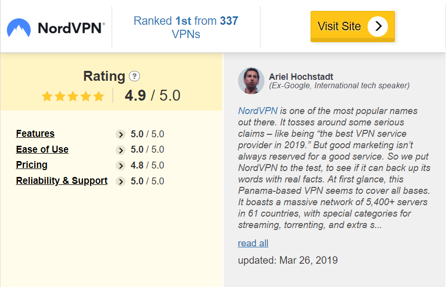The width and height of the screenshot is (446, 287).
Task: Click the Rating help question mark icon
Action: (x=134, y=76)
